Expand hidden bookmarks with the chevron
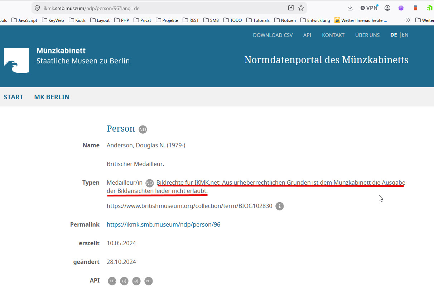Image resolution: width=434 pixels, height=294 pixels. [408, 20]
